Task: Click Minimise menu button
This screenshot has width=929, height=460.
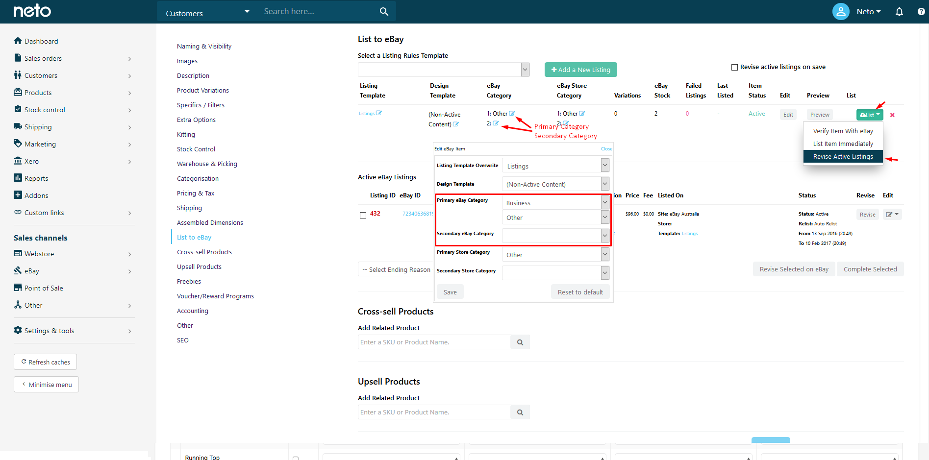Action: [46, 385]
